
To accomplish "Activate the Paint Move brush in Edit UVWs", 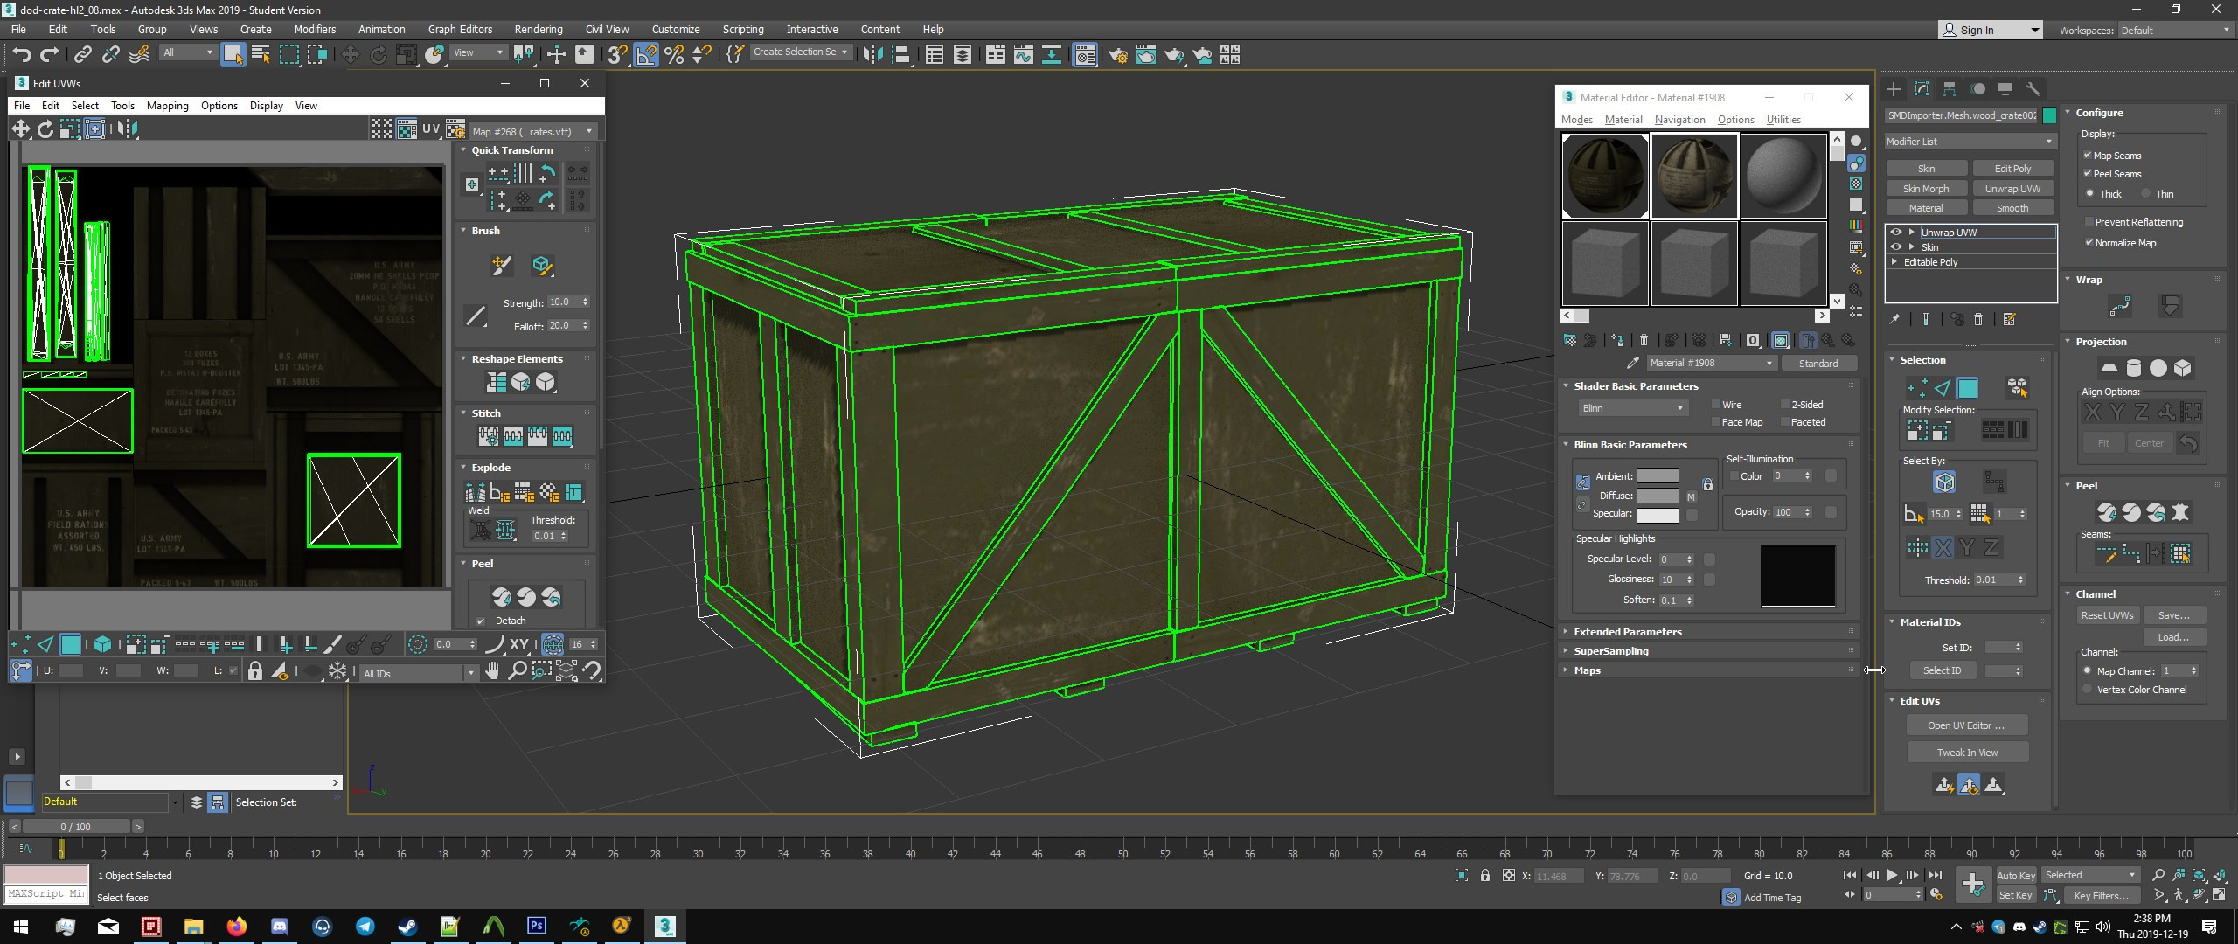I will [500, 265].
